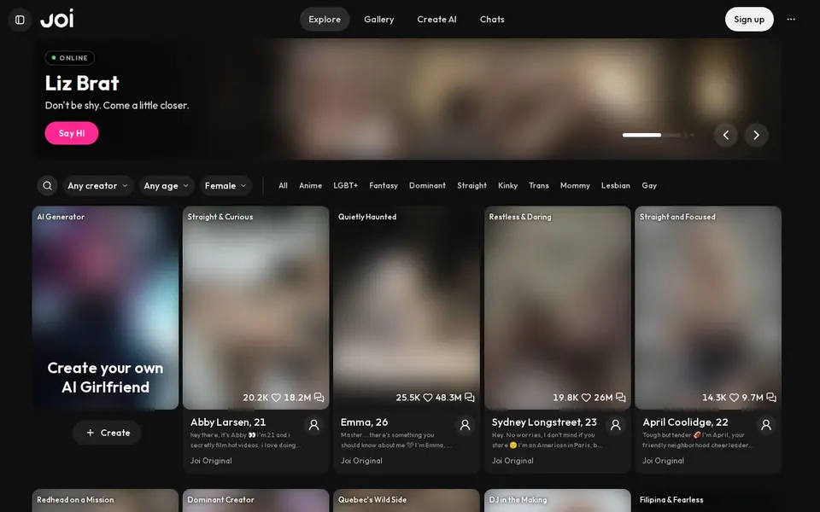The width and height of the screenshot is (820, 512).
Task: Click the Sydney Longstreet, 23 name
Action: (544, 422)
